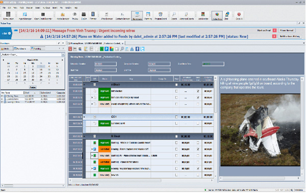The image size is (306, 193).
Task: Click the Close All toolbar icon
Action: coord(239,16)
